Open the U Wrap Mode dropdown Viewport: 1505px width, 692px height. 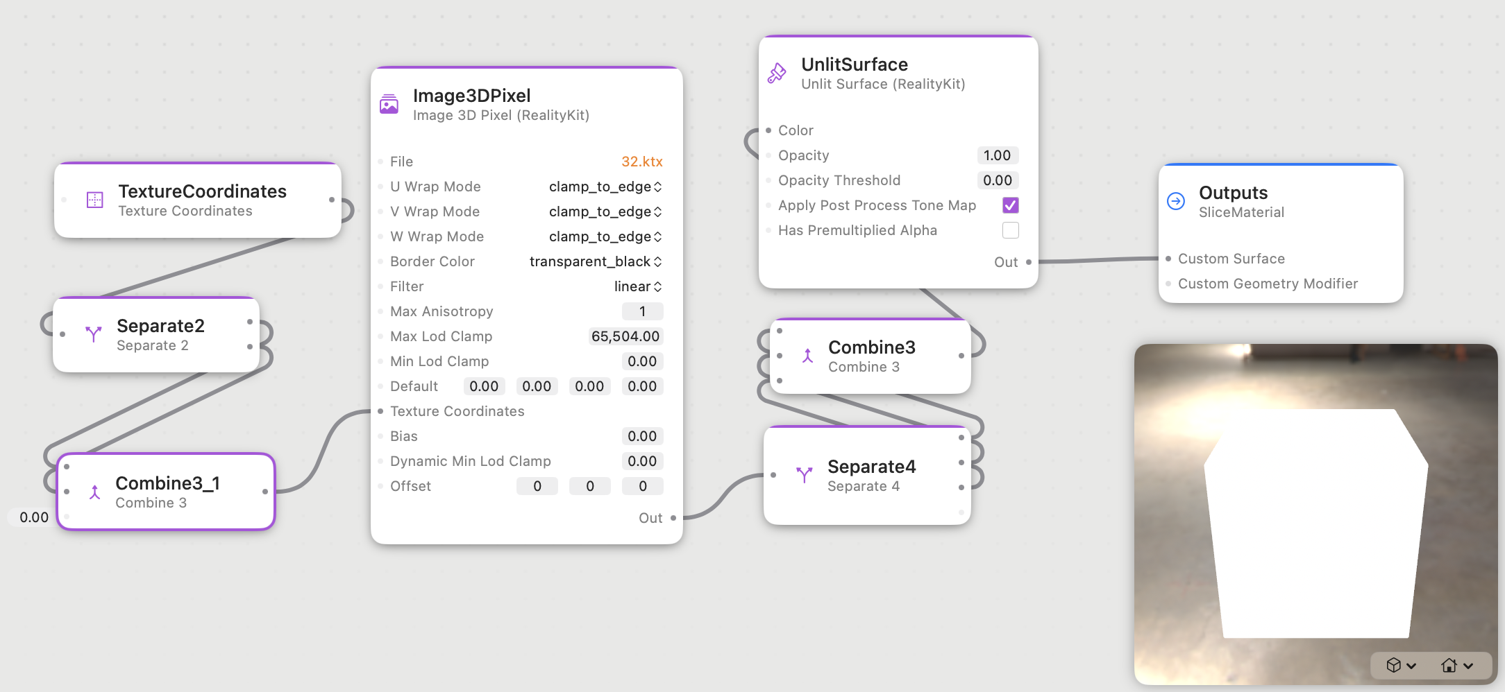pos(605,187)
